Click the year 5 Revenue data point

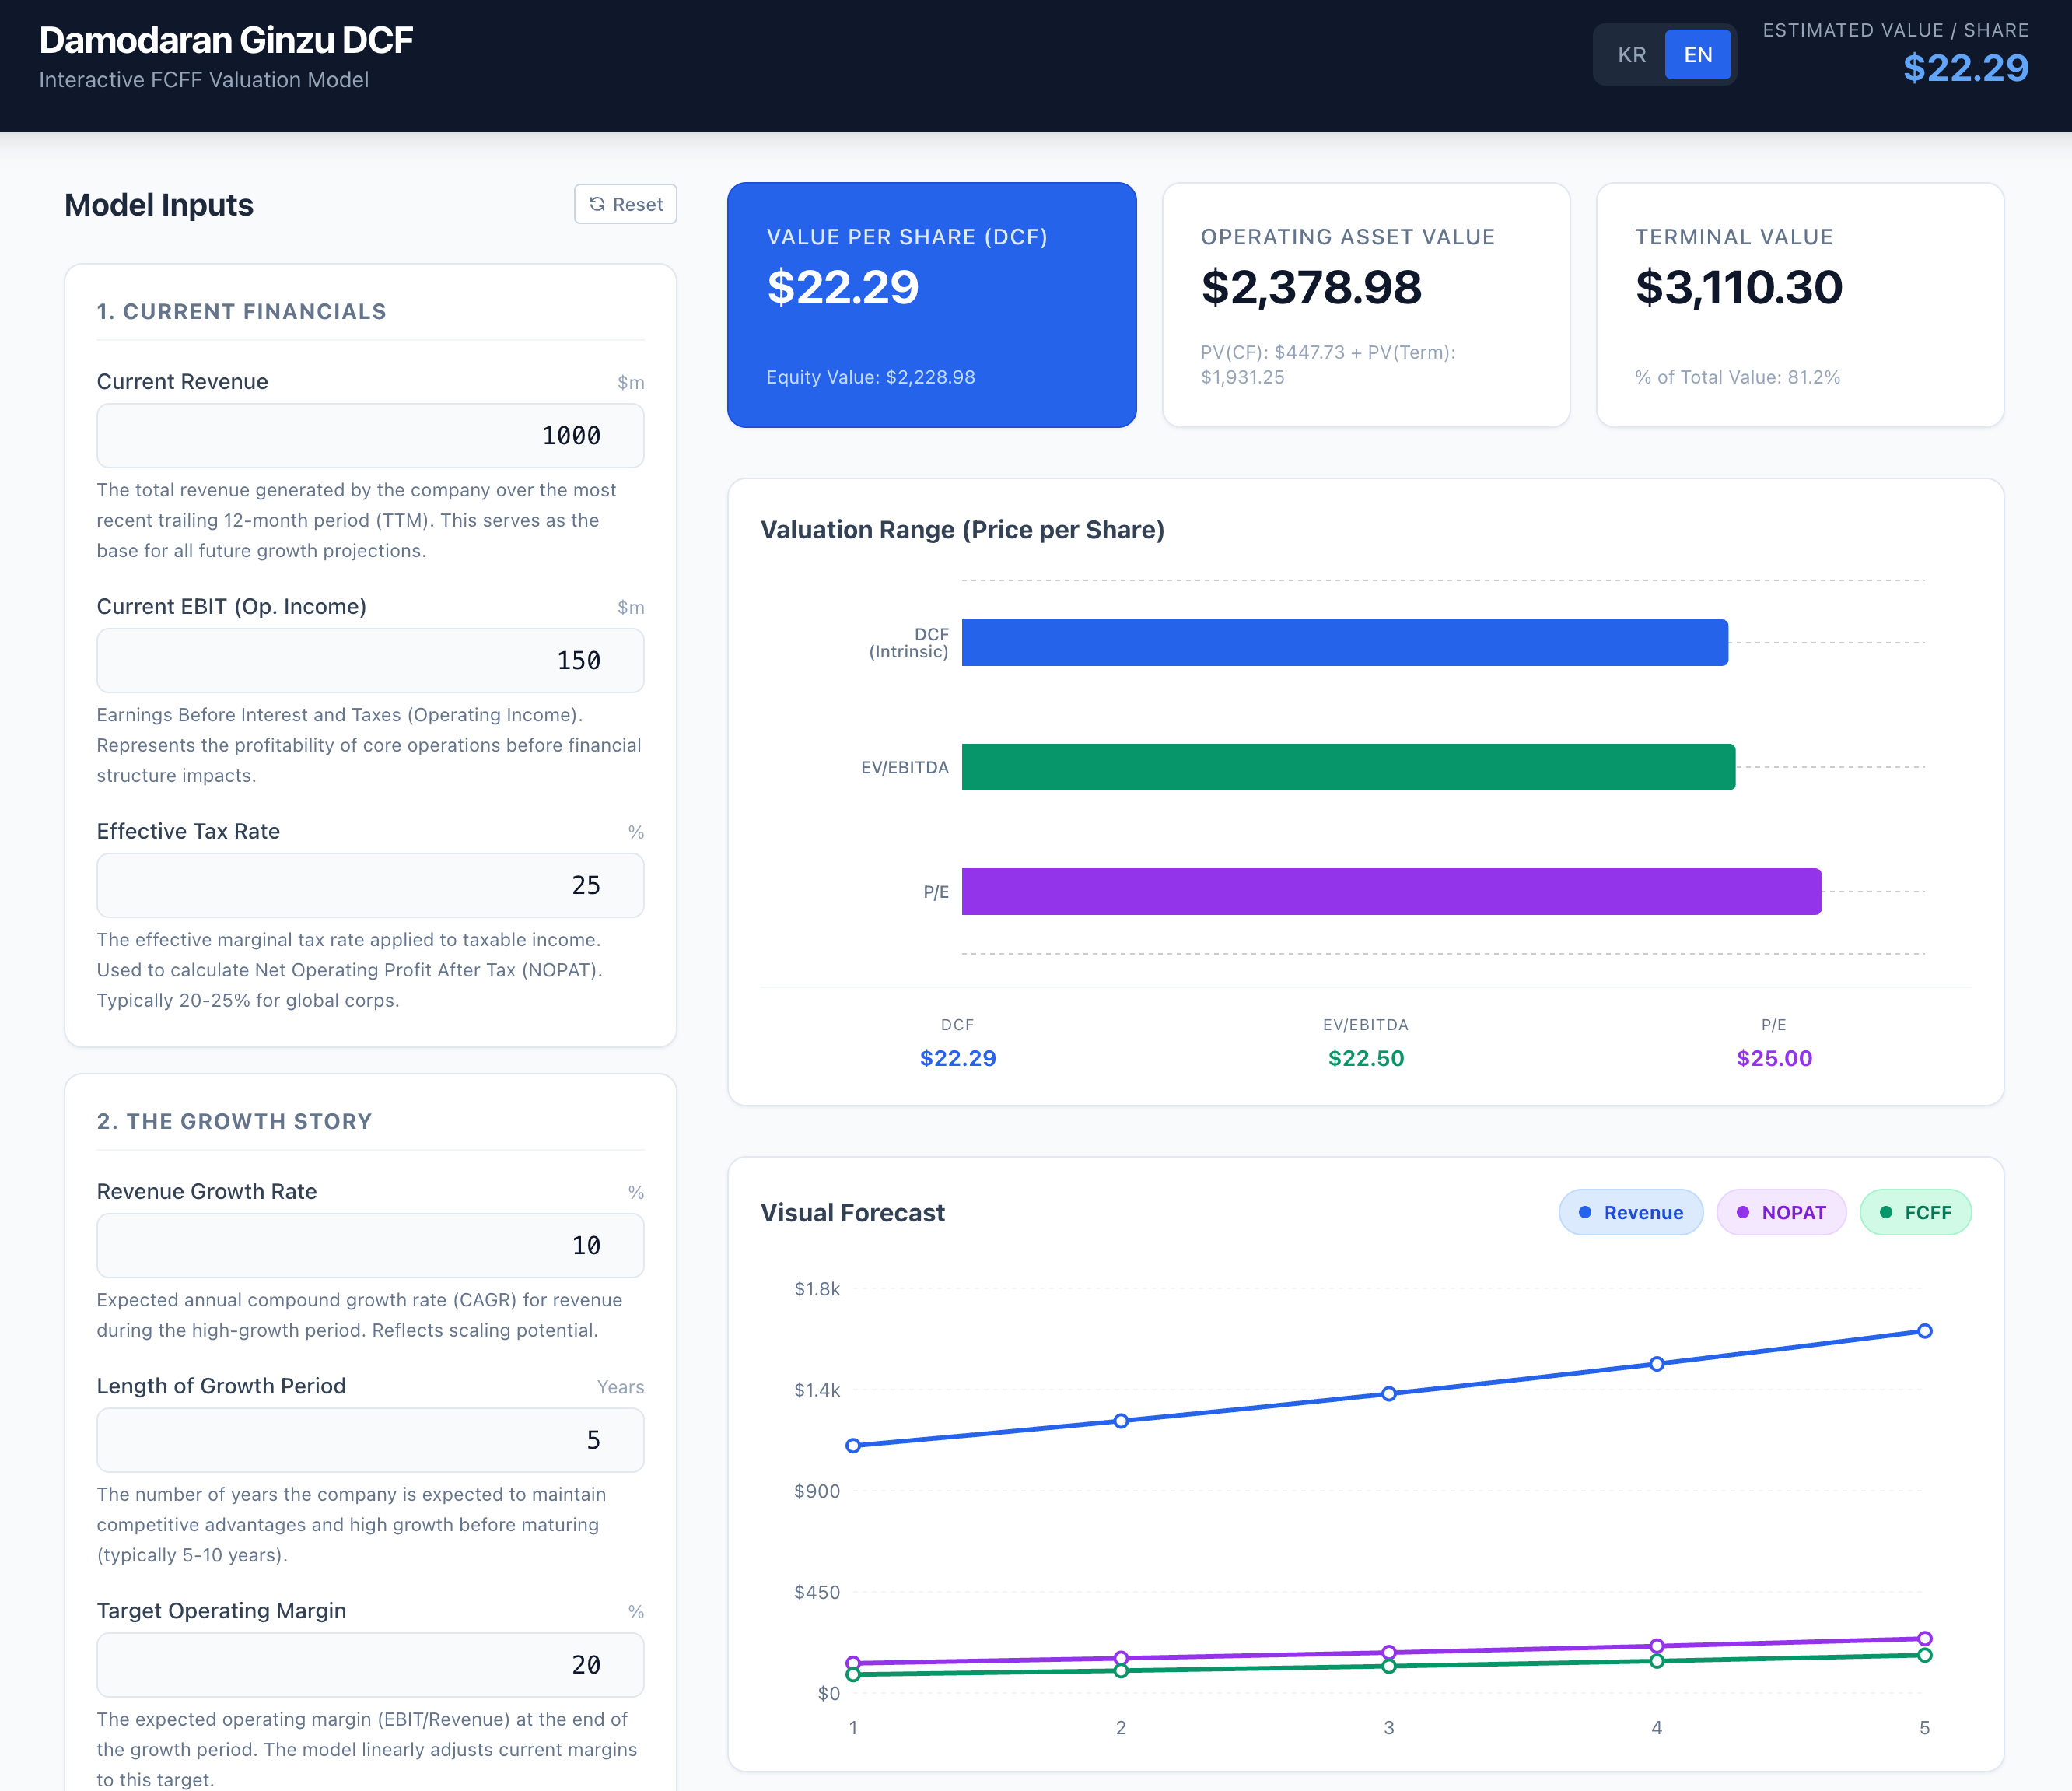[x=1924, y=1330]
